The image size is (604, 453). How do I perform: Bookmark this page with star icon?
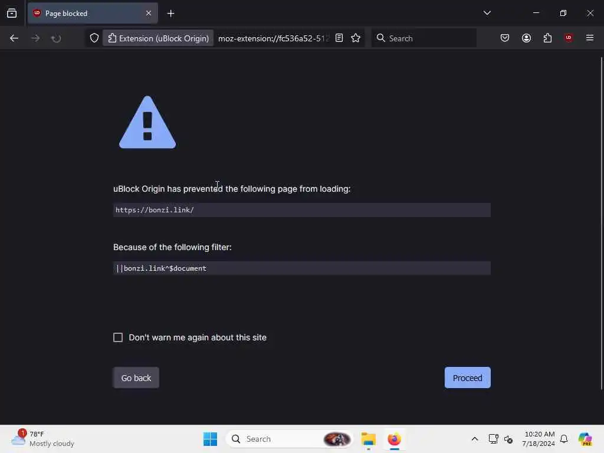point(356,38)
